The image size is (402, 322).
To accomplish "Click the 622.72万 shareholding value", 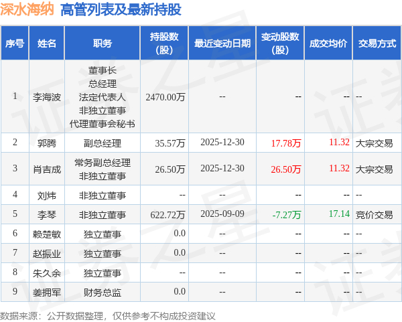I will [167, 215].
